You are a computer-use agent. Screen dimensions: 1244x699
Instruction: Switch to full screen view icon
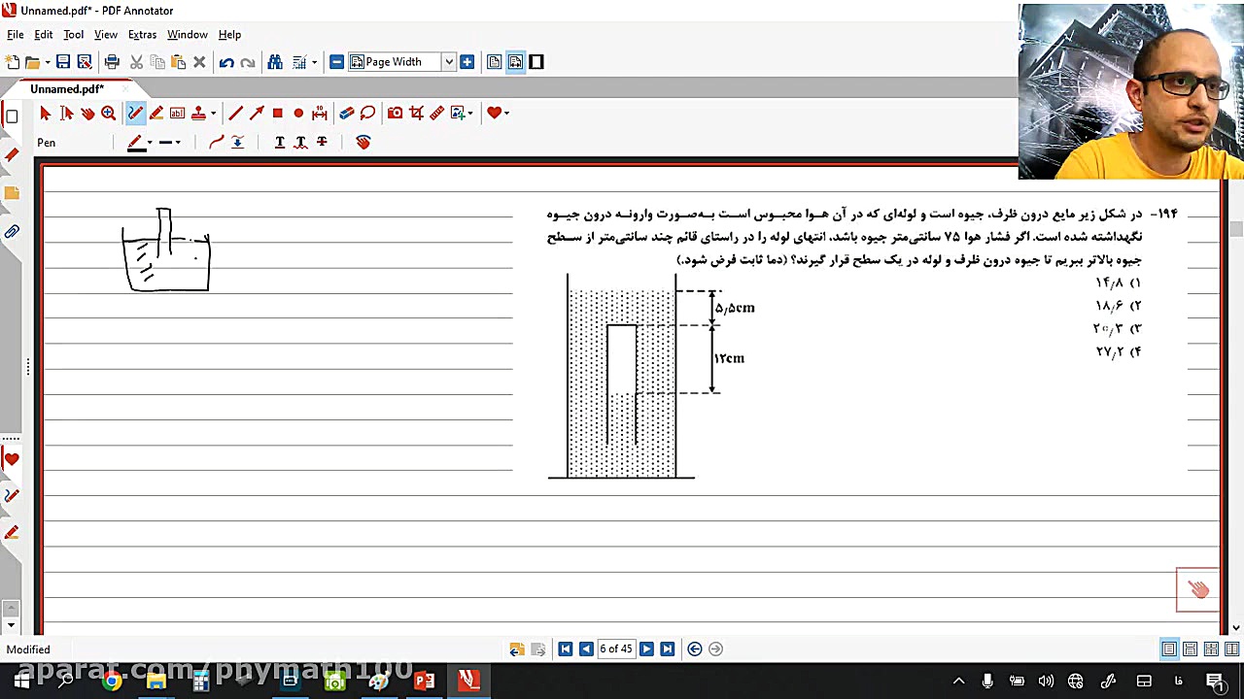click(536, 62)
